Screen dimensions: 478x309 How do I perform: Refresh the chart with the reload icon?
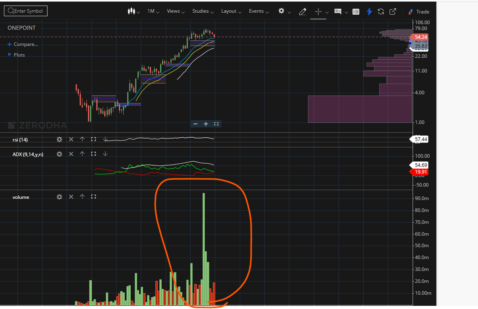[381, 12]
